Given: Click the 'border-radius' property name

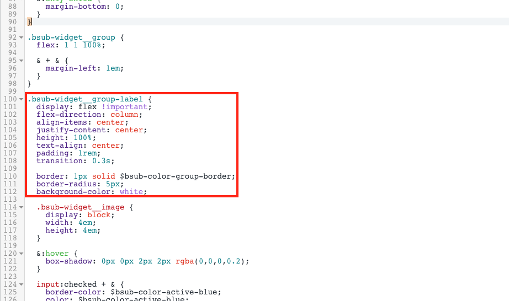Looking at the screenshot, I should pyautogui.click(x=67, y=184).
